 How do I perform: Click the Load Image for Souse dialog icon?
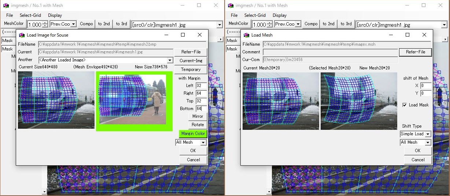coord(22,35)
